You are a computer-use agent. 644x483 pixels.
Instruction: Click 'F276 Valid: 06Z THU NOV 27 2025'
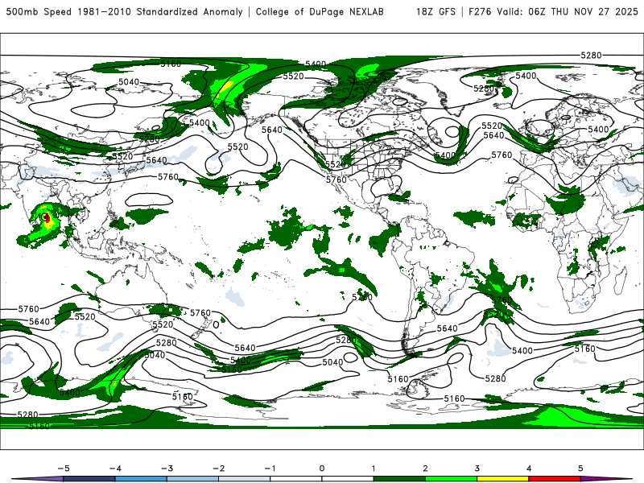tap(553, 11)
